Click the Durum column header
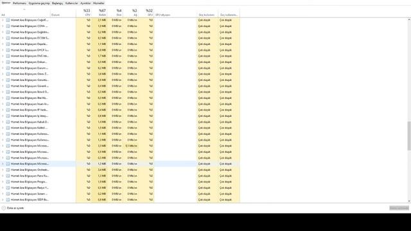Screen dimensions: 411x231 pyautogui.click(x=63, y=13)
